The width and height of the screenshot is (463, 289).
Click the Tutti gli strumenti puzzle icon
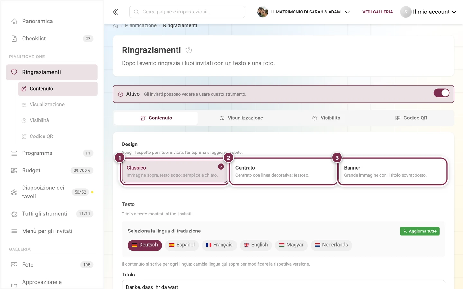(14, 214)
